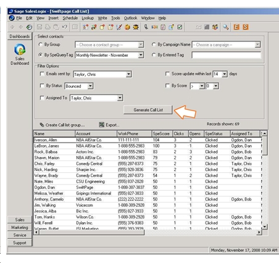Enable the By Status checkbox
279x263 pixels.
click(x=42, y=86)
